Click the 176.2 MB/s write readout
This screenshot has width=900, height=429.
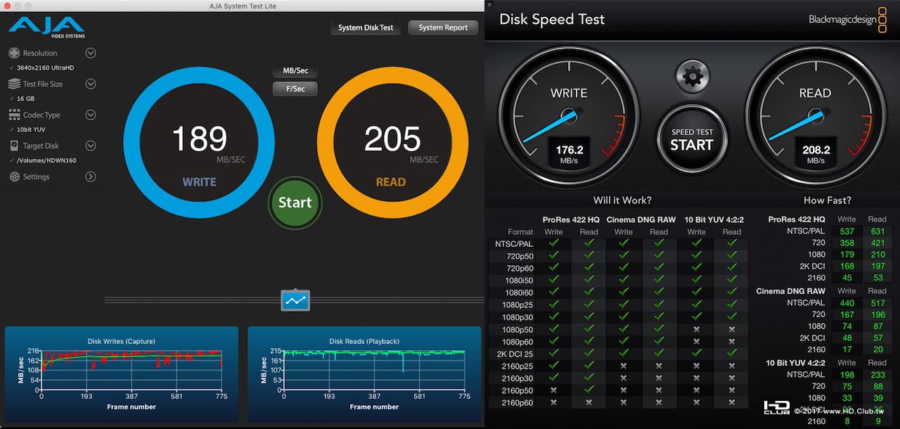570,154
